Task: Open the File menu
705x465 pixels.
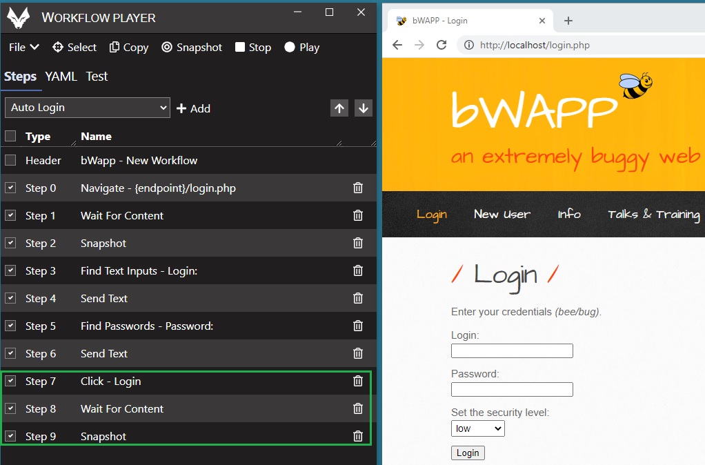Action: click(24, 47)
